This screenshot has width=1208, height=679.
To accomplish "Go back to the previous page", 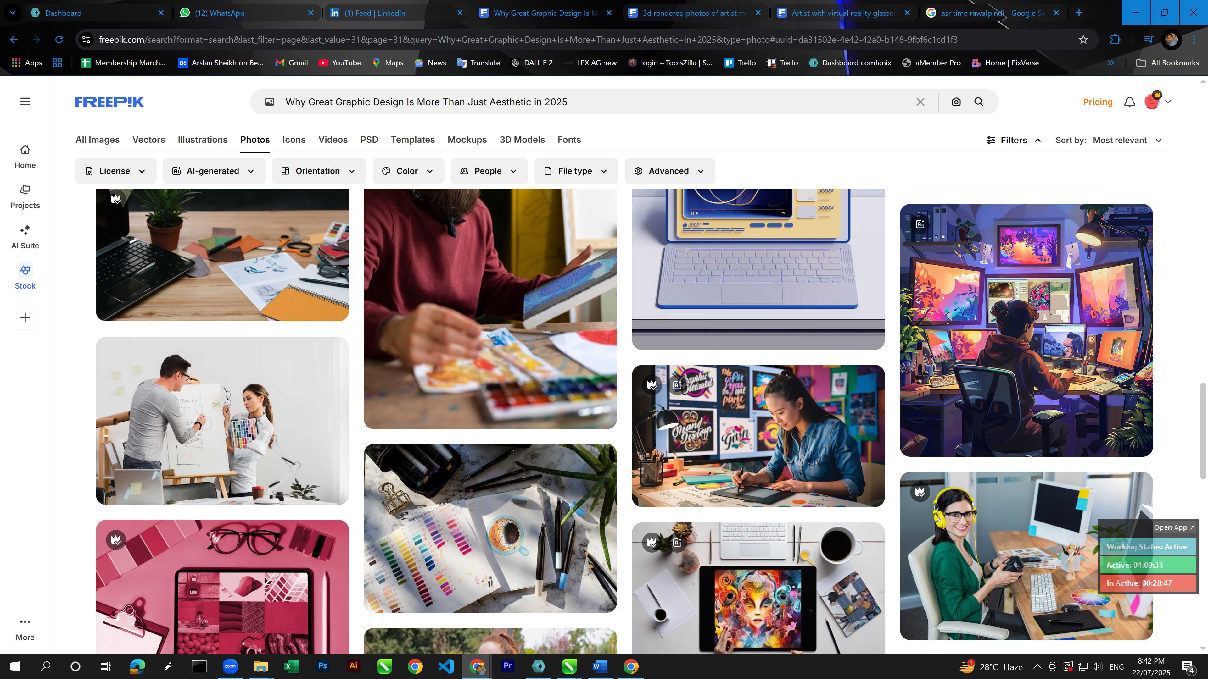I will (14, 39).
